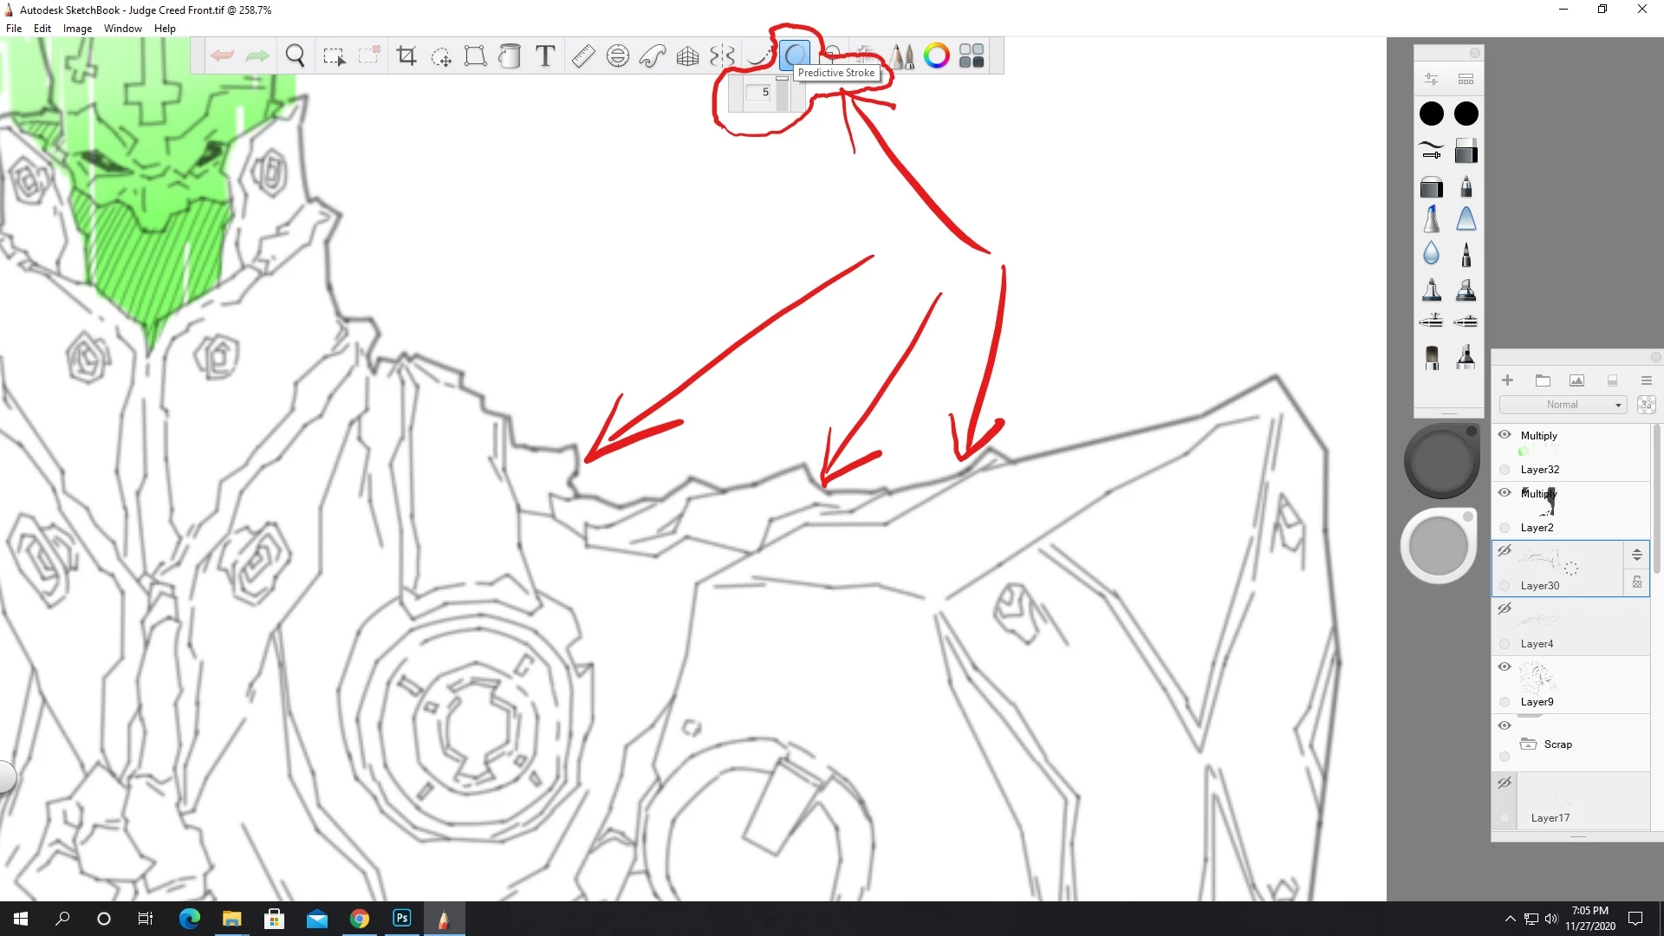Activate the Flood Fill bucket tool
The height and width of the screenshot is (936, 1664).
[510, 56]
